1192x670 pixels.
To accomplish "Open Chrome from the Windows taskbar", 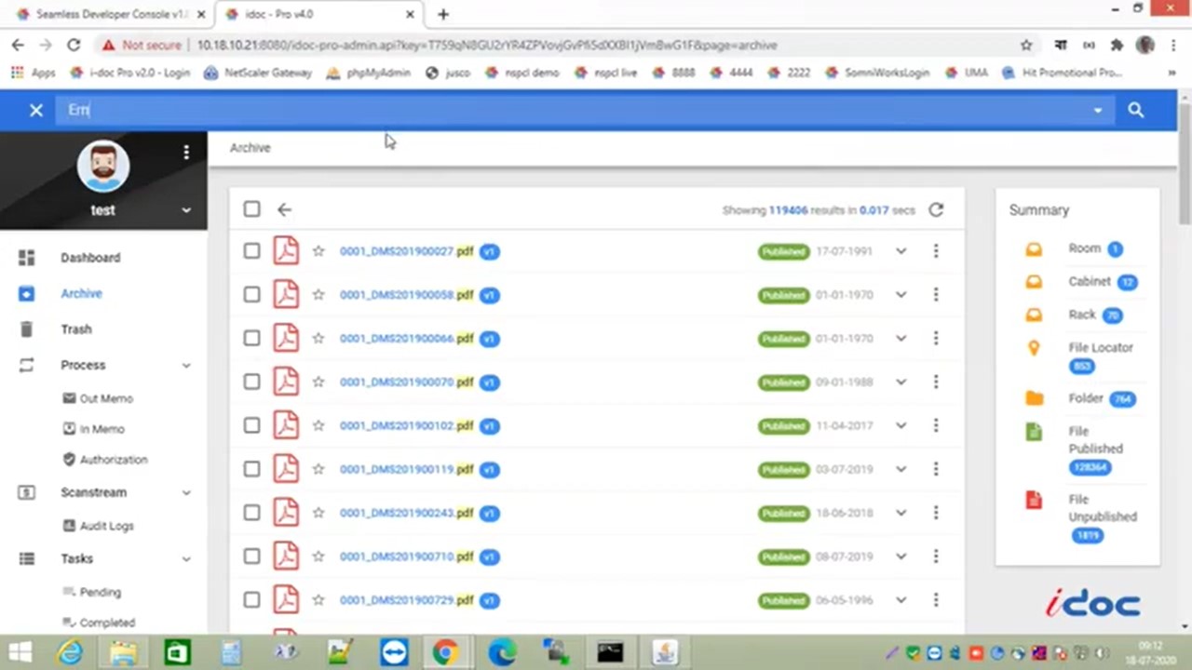I will pos(445,652).
